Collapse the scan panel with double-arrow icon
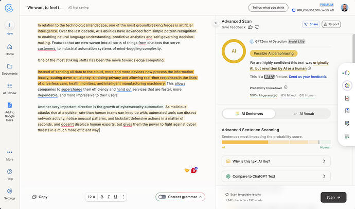 216,23
